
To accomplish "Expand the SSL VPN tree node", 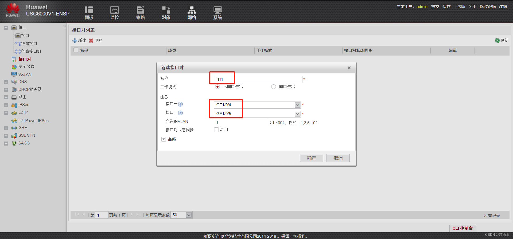I will [x=6, y=136].
